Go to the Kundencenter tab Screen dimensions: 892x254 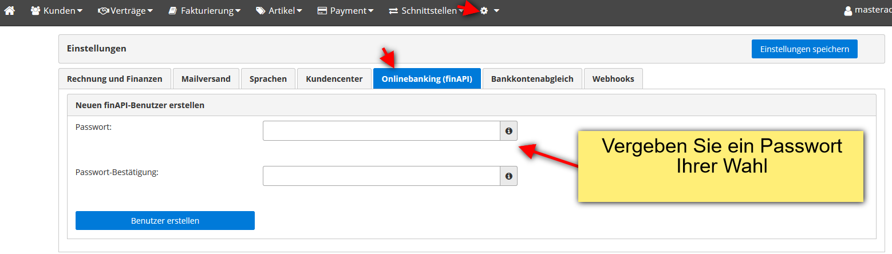[334, 79]
